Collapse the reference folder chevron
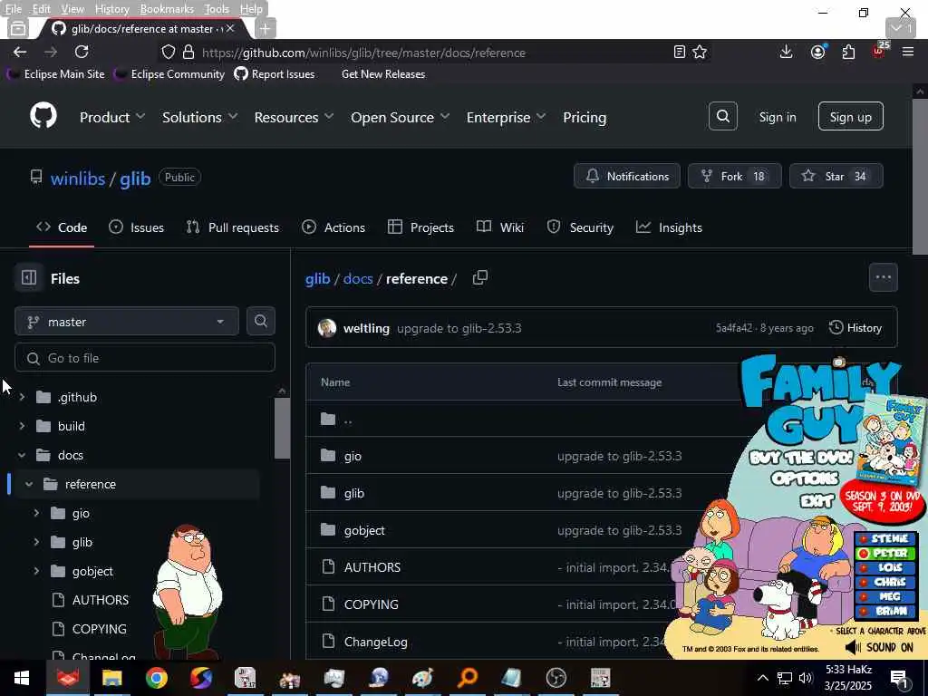The width and height of the screenshot is (928, 696). (29, 484)
